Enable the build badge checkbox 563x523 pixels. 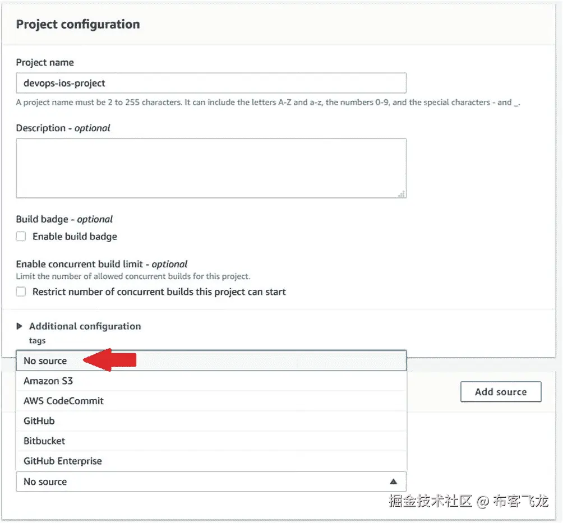(21, 237)
